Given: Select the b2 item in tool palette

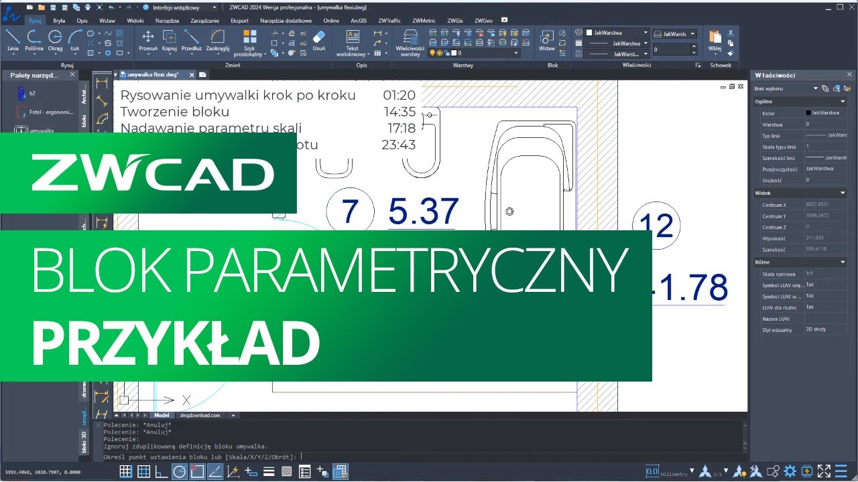Looking at the screenshot, I should click(27, 94).
